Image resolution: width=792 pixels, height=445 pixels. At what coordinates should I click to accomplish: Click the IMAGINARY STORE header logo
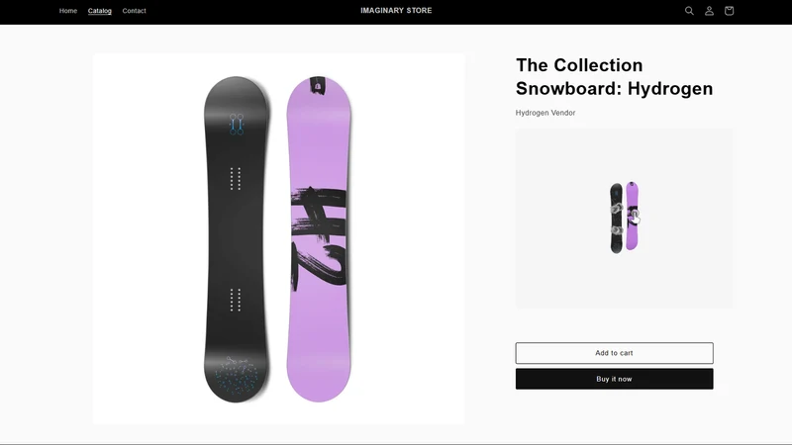click(396, 11)
